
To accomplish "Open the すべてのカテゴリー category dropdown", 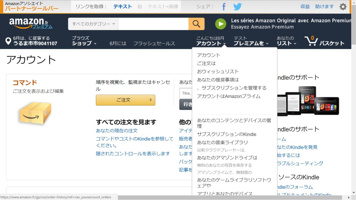I will [x=93, y=24].
